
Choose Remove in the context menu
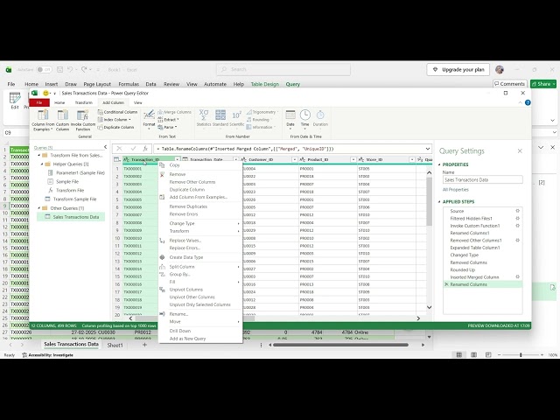coord(200,174)
